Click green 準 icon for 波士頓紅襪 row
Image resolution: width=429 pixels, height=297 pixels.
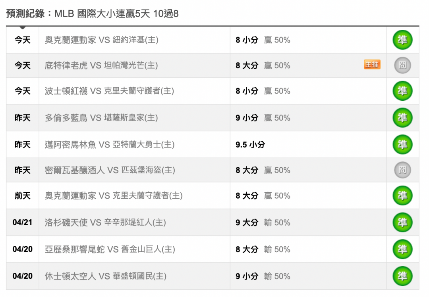click(402, 91)
